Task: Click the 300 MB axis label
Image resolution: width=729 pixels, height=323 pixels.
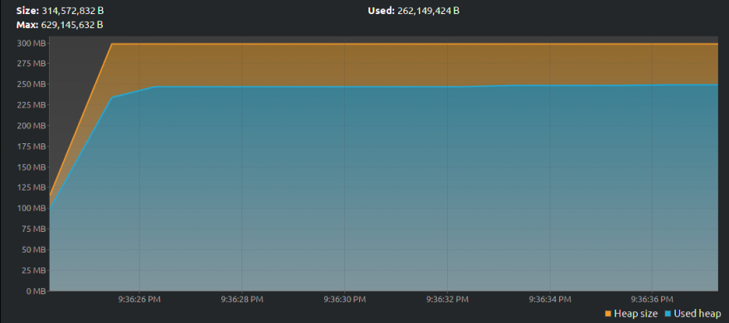Action: (x=32, y=43)
